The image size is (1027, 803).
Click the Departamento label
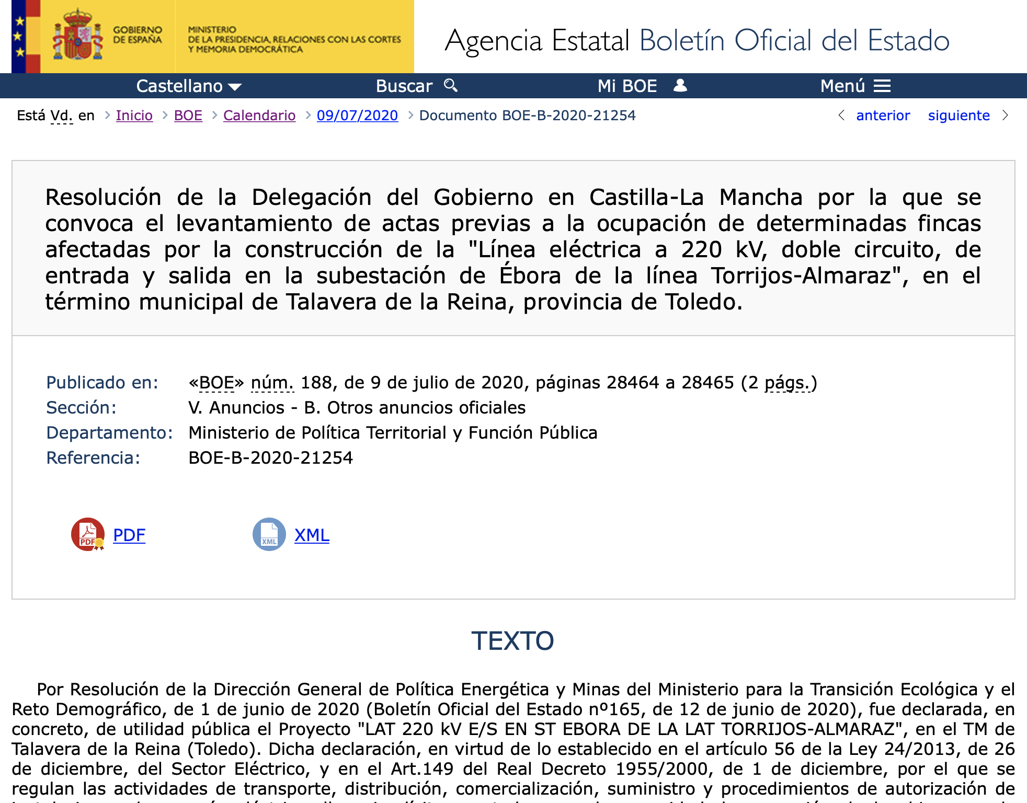click(110, 433)
